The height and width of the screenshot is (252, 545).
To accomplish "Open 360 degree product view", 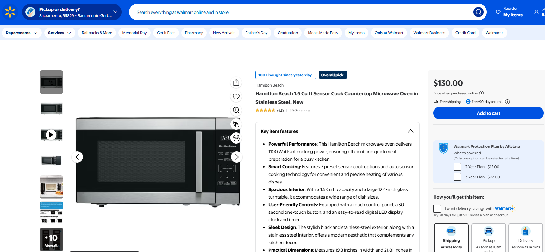I will pyautogui.click(x=236, y=138).
